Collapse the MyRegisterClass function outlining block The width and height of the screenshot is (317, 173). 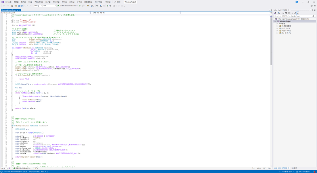point(11,126)
